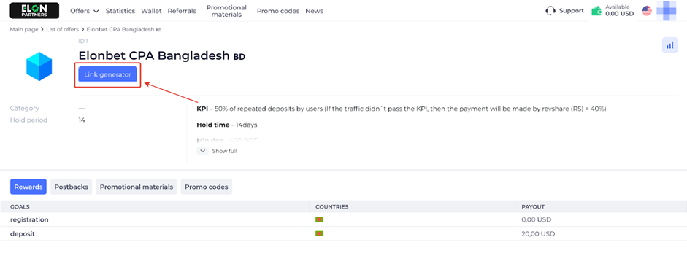Image resolution: width=687 pixels, height=272 pixels.
Task: Click the blue cube offer image
Action: tap(39, 66)
